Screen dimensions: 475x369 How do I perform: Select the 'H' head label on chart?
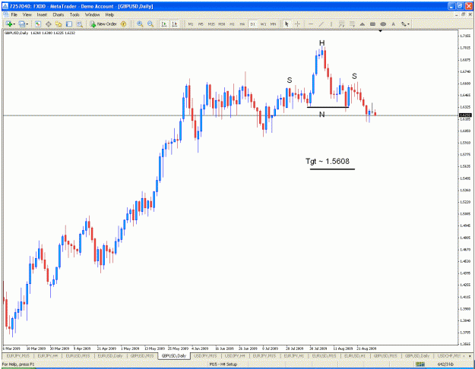tap(321, 43)
